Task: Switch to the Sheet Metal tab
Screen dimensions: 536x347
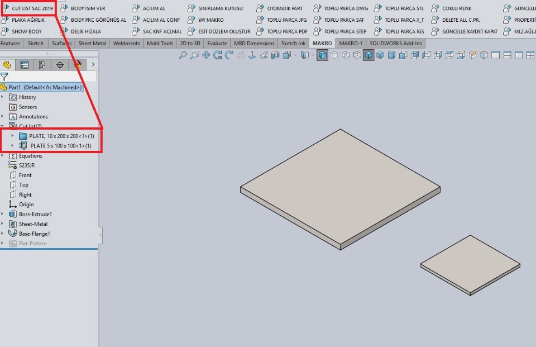Action: pyautogui.click(x=92, y=44)
